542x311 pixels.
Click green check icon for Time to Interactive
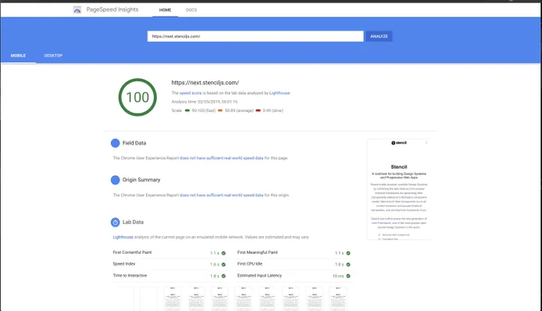click(224, 276)
